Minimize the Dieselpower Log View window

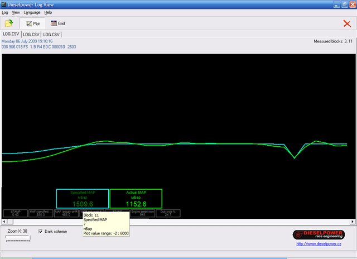[x=336, y=4]
